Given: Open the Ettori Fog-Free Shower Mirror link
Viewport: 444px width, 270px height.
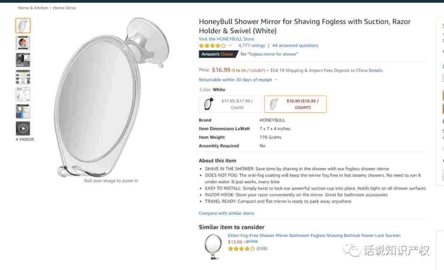Looking at the screenshot, I should 314,235.
